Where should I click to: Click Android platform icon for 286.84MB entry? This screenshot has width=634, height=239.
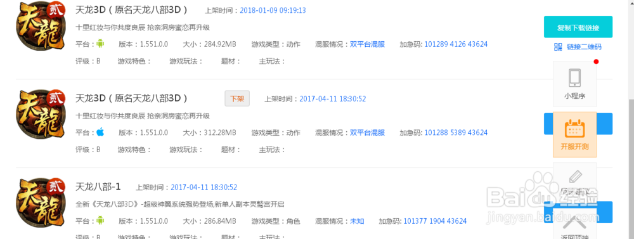coord(100,221)
